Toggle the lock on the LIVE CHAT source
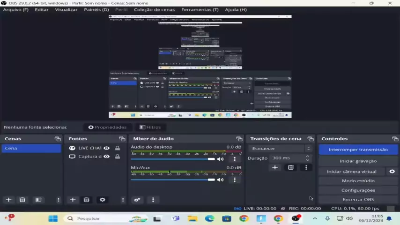Screen dimensions: 400x225 117,148
